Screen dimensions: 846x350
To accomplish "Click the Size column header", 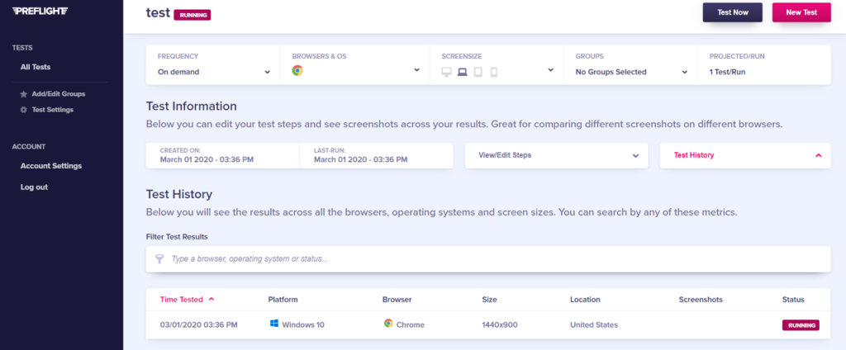I will click(489, 300).
